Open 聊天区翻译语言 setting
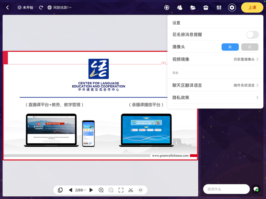Image resolution: width=266 pixels, height=199 pixels. 215,85
